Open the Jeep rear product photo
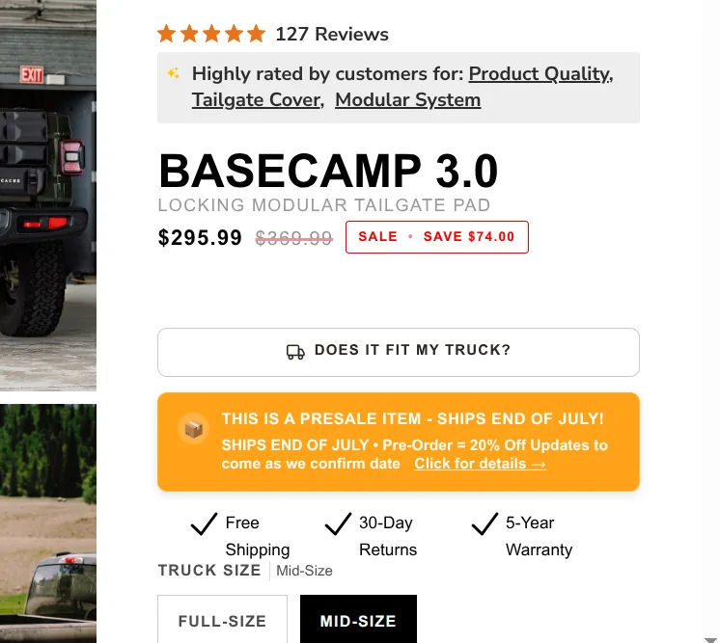 coord(48,196)
